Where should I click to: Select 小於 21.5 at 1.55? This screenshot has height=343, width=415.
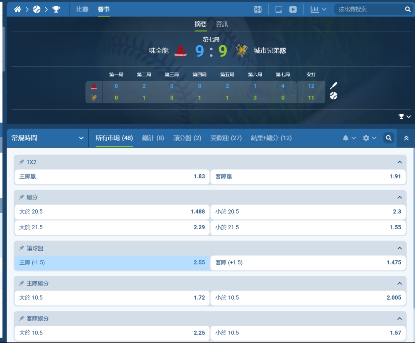(308, 227)
